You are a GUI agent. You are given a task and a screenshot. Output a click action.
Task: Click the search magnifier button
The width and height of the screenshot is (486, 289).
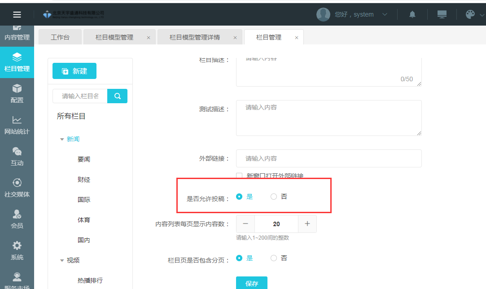tap(118, 96)
